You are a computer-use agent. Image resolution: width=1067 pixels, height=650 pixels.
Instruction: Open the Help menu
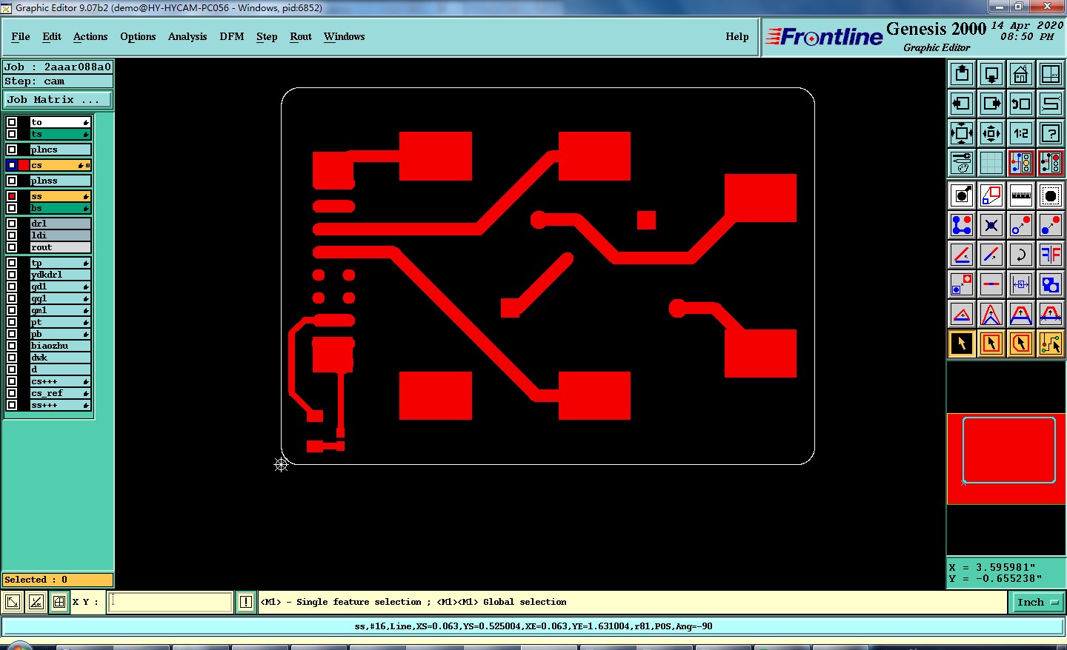point(737,36)
